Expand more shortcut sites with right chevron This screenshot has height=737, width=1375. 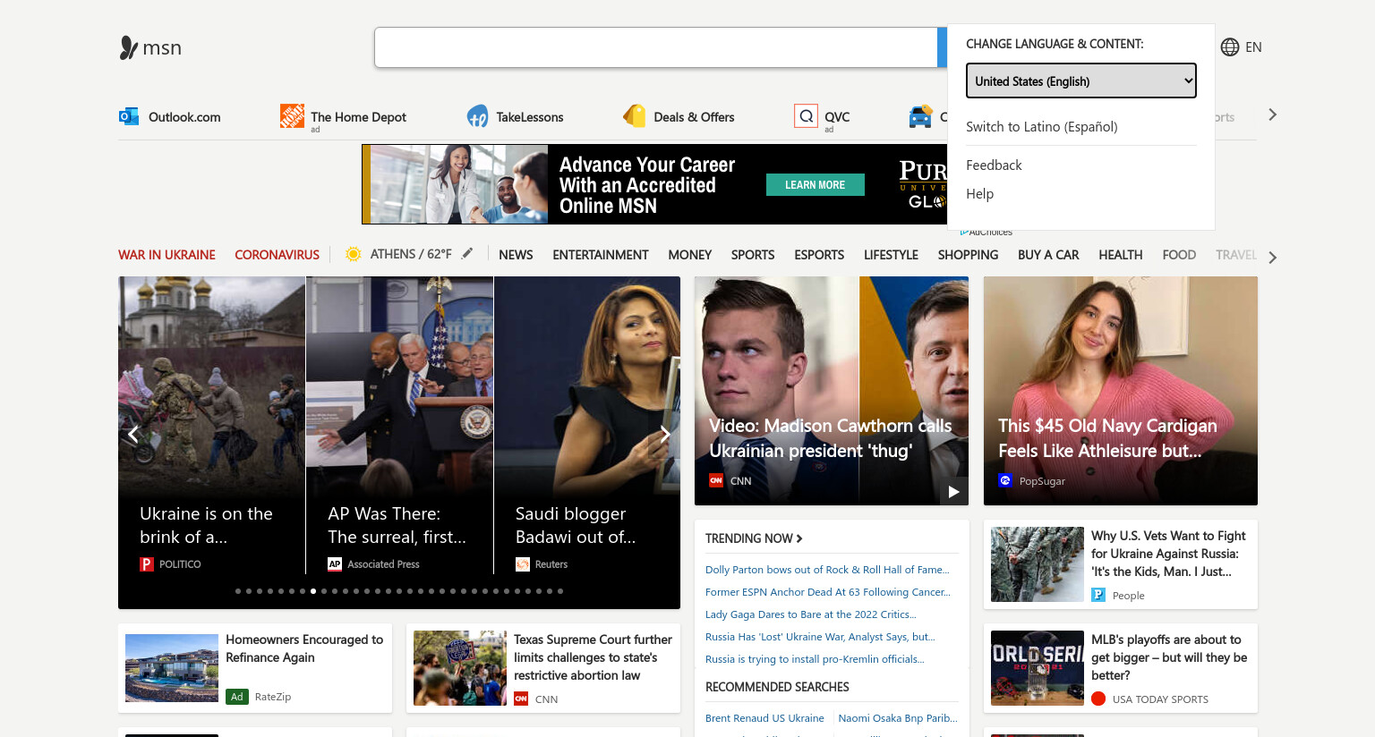click(x=1272, y=114)
